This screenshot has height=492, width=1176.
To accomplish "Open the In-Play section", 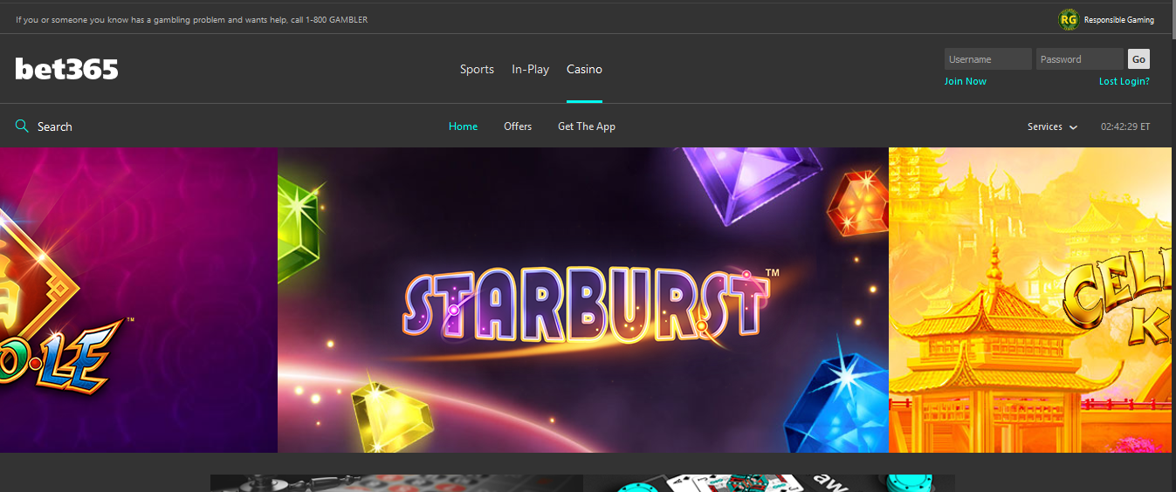I will coord(530,69).
